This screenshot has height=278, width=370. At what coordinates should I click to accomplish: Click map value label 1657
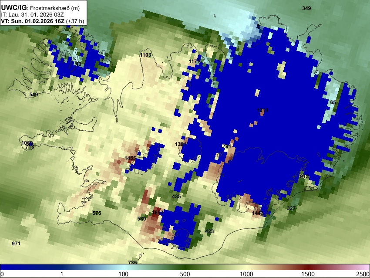[158, 212]
